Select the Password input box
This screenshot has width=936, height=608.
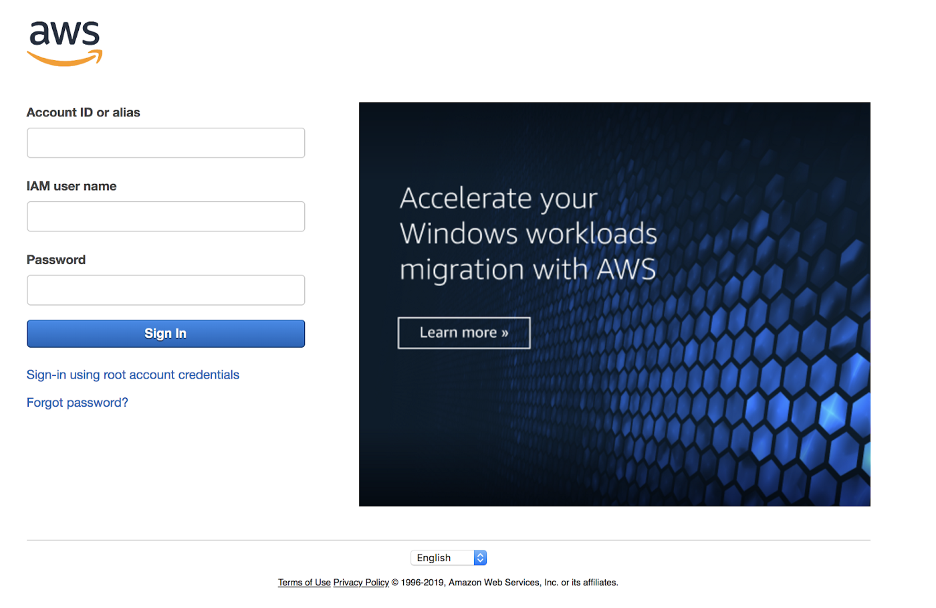pos(166,290)
